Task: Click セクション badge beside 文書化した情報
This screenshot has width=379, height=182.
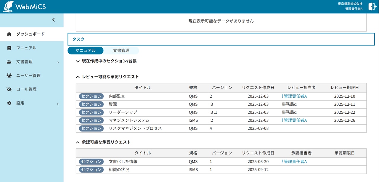Action: click(x=91, y=162)
